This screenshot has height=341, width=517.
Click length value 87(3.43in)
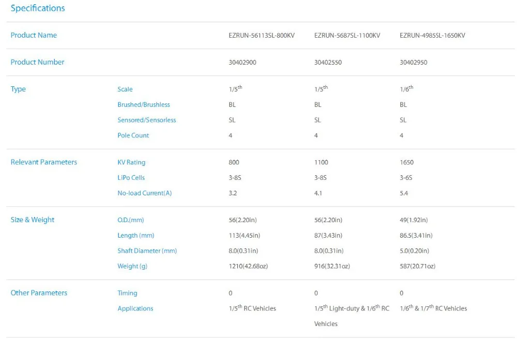point(328,236)
